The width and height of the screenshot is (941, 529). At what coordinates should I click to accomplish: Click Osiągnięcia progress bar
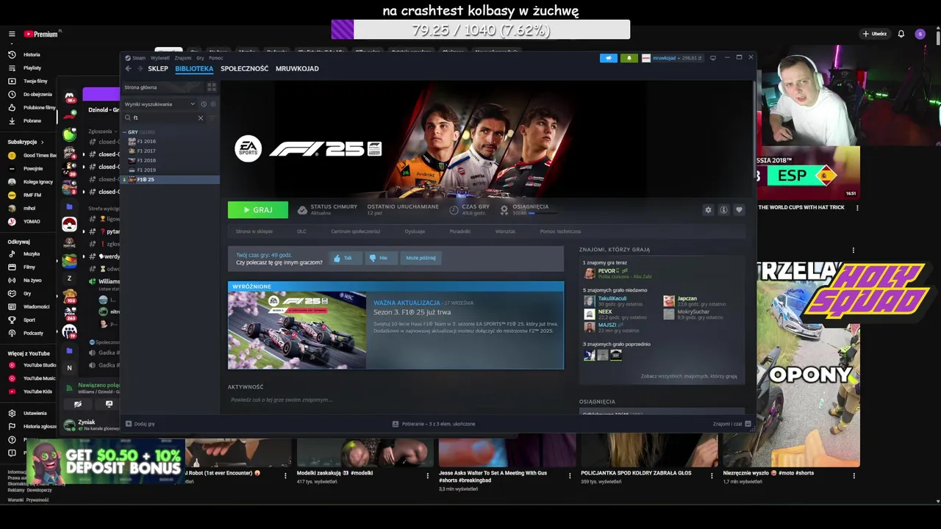541,213
